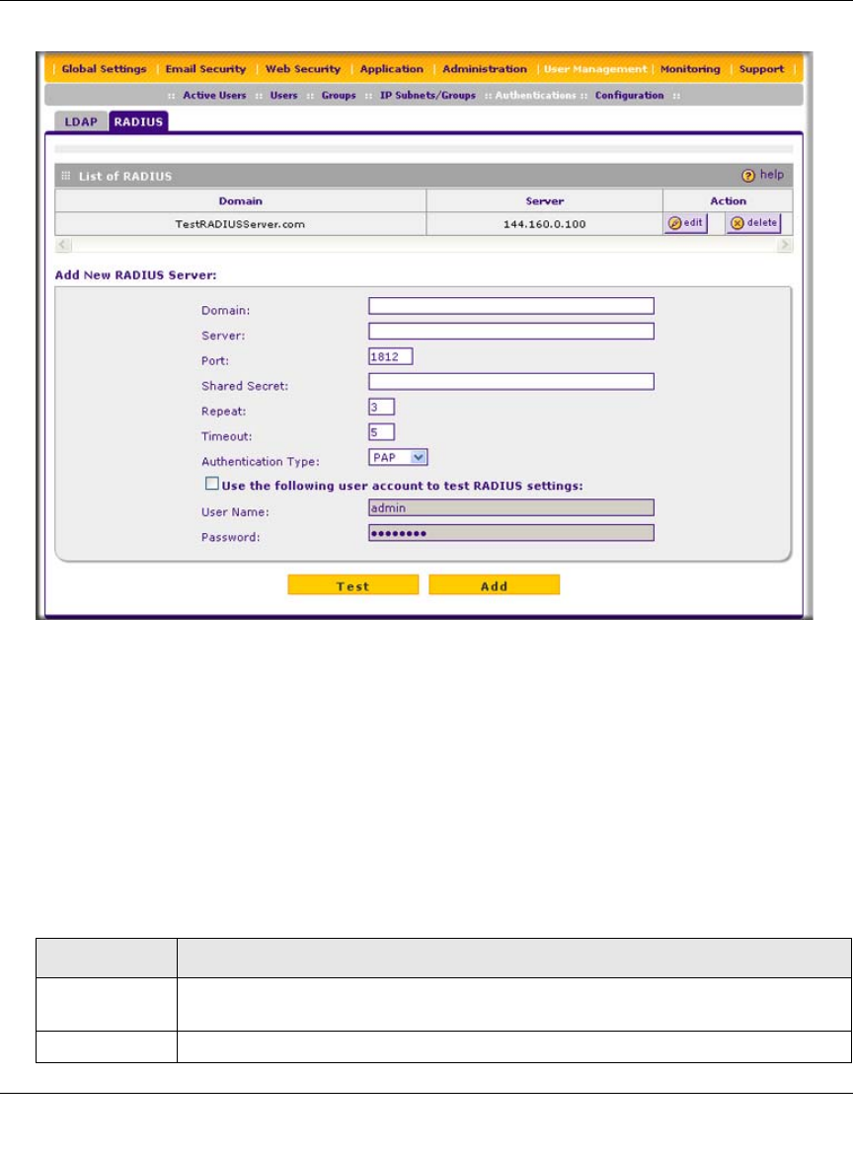Open the Administration menu
The width and height of the screenshot is (853, 1155).
tap(485, 69)
